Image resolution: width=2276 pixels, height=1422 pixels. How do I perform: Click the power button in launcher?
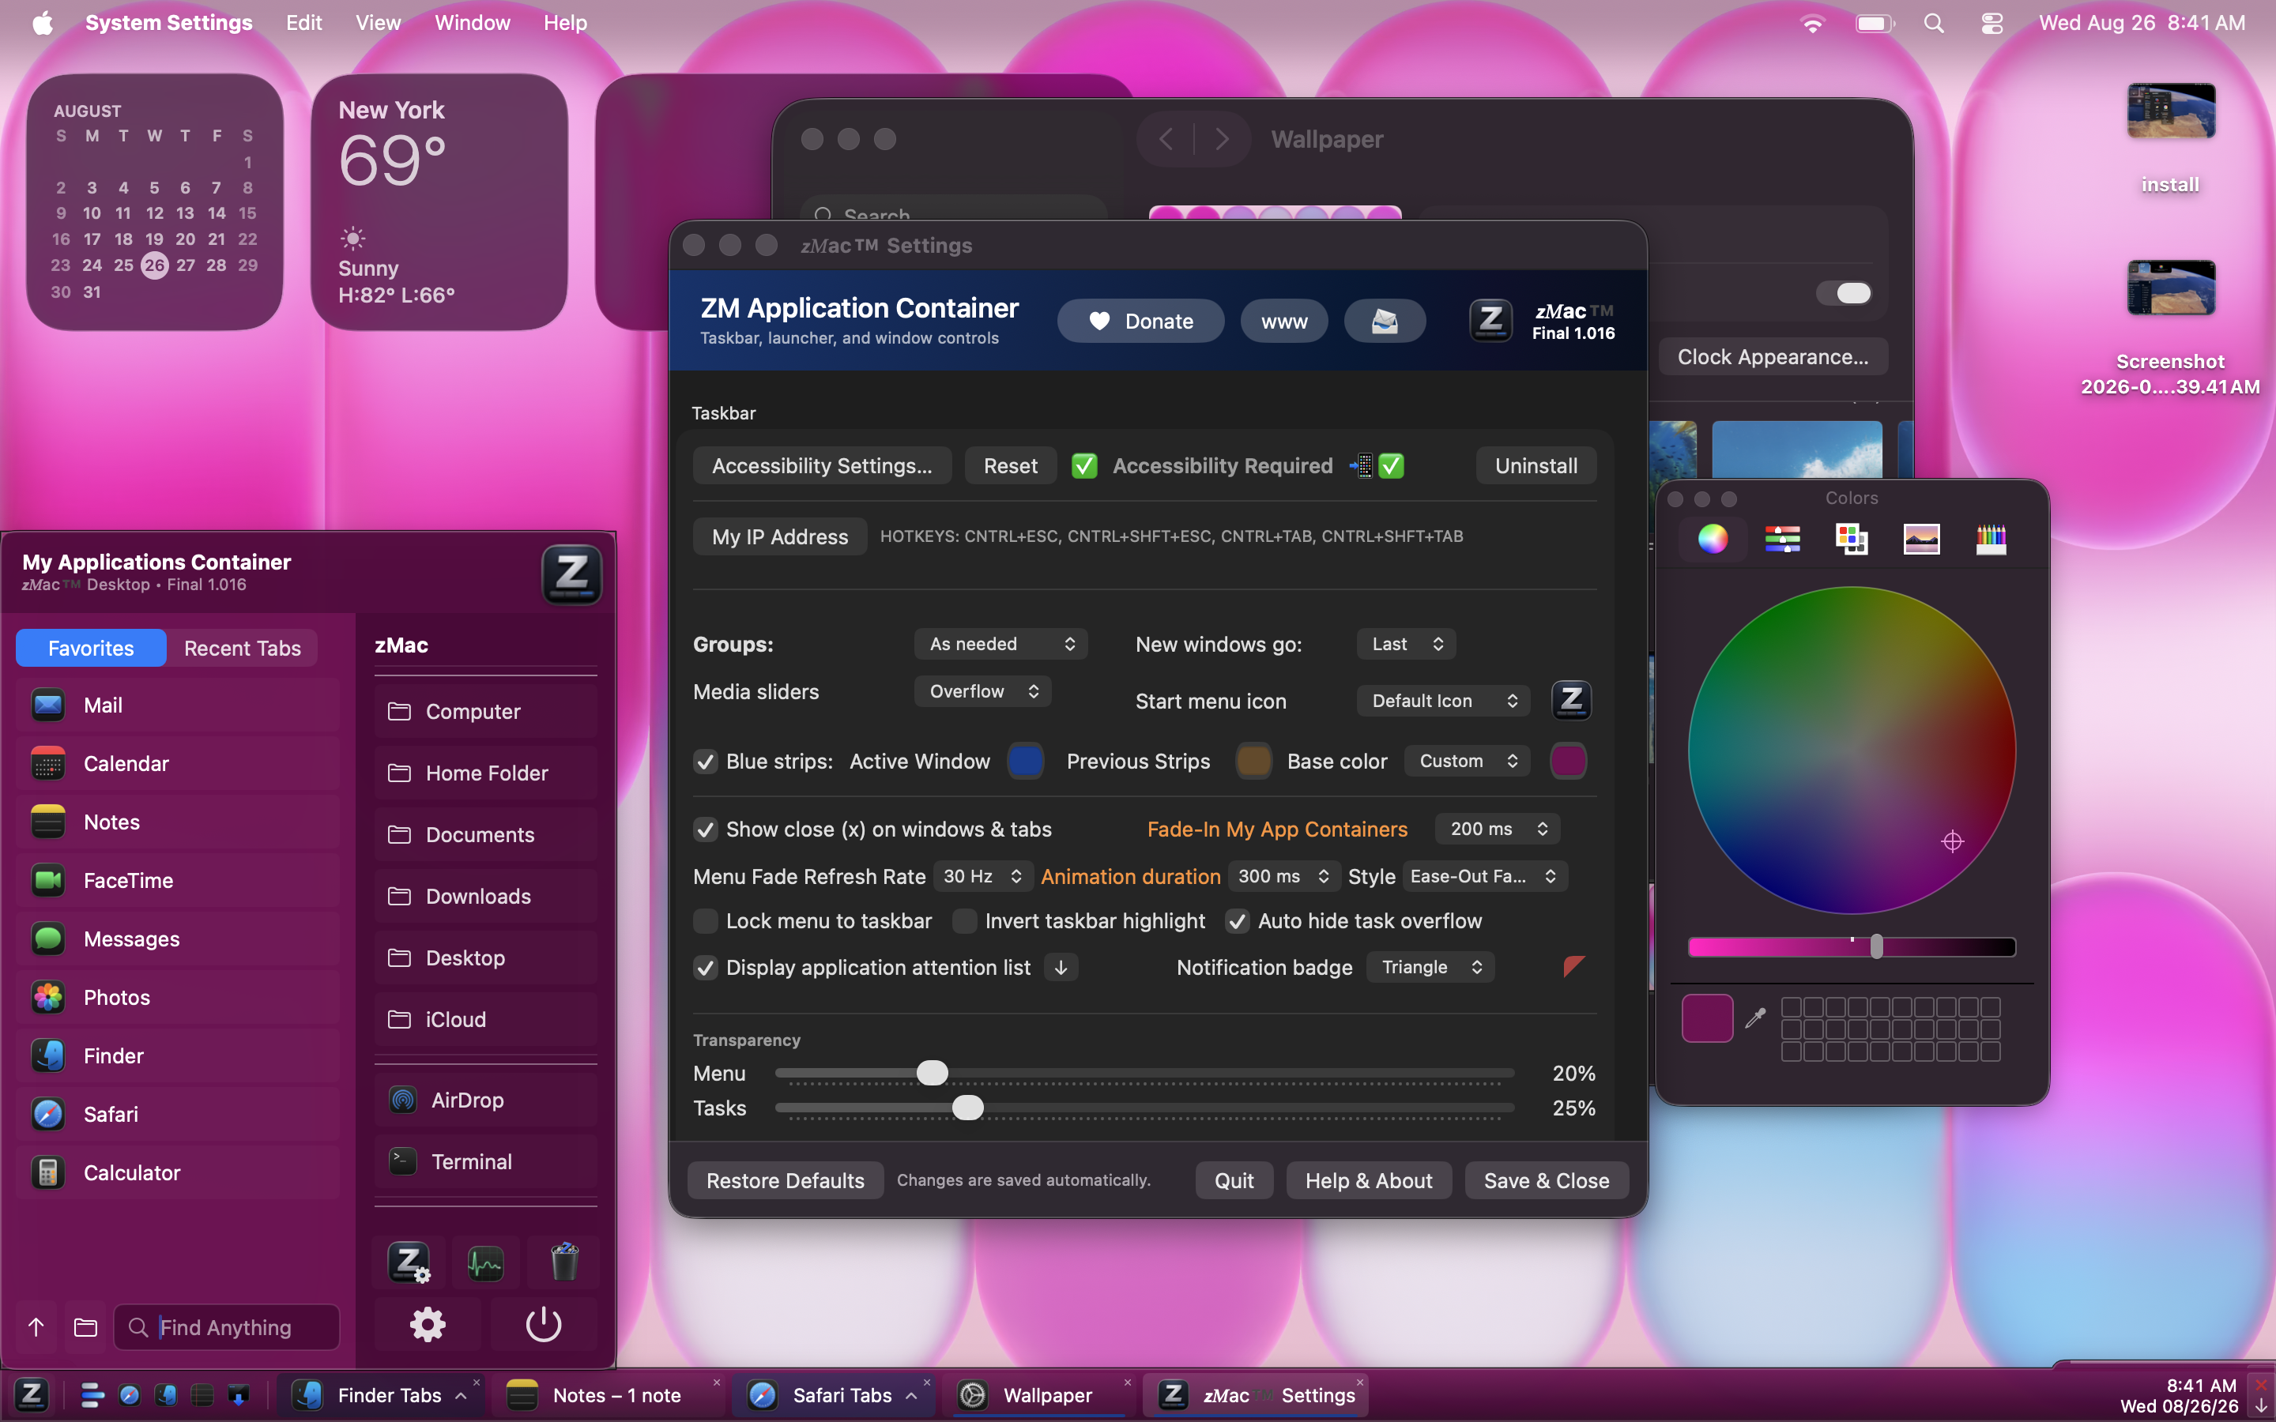point(544,1325)
